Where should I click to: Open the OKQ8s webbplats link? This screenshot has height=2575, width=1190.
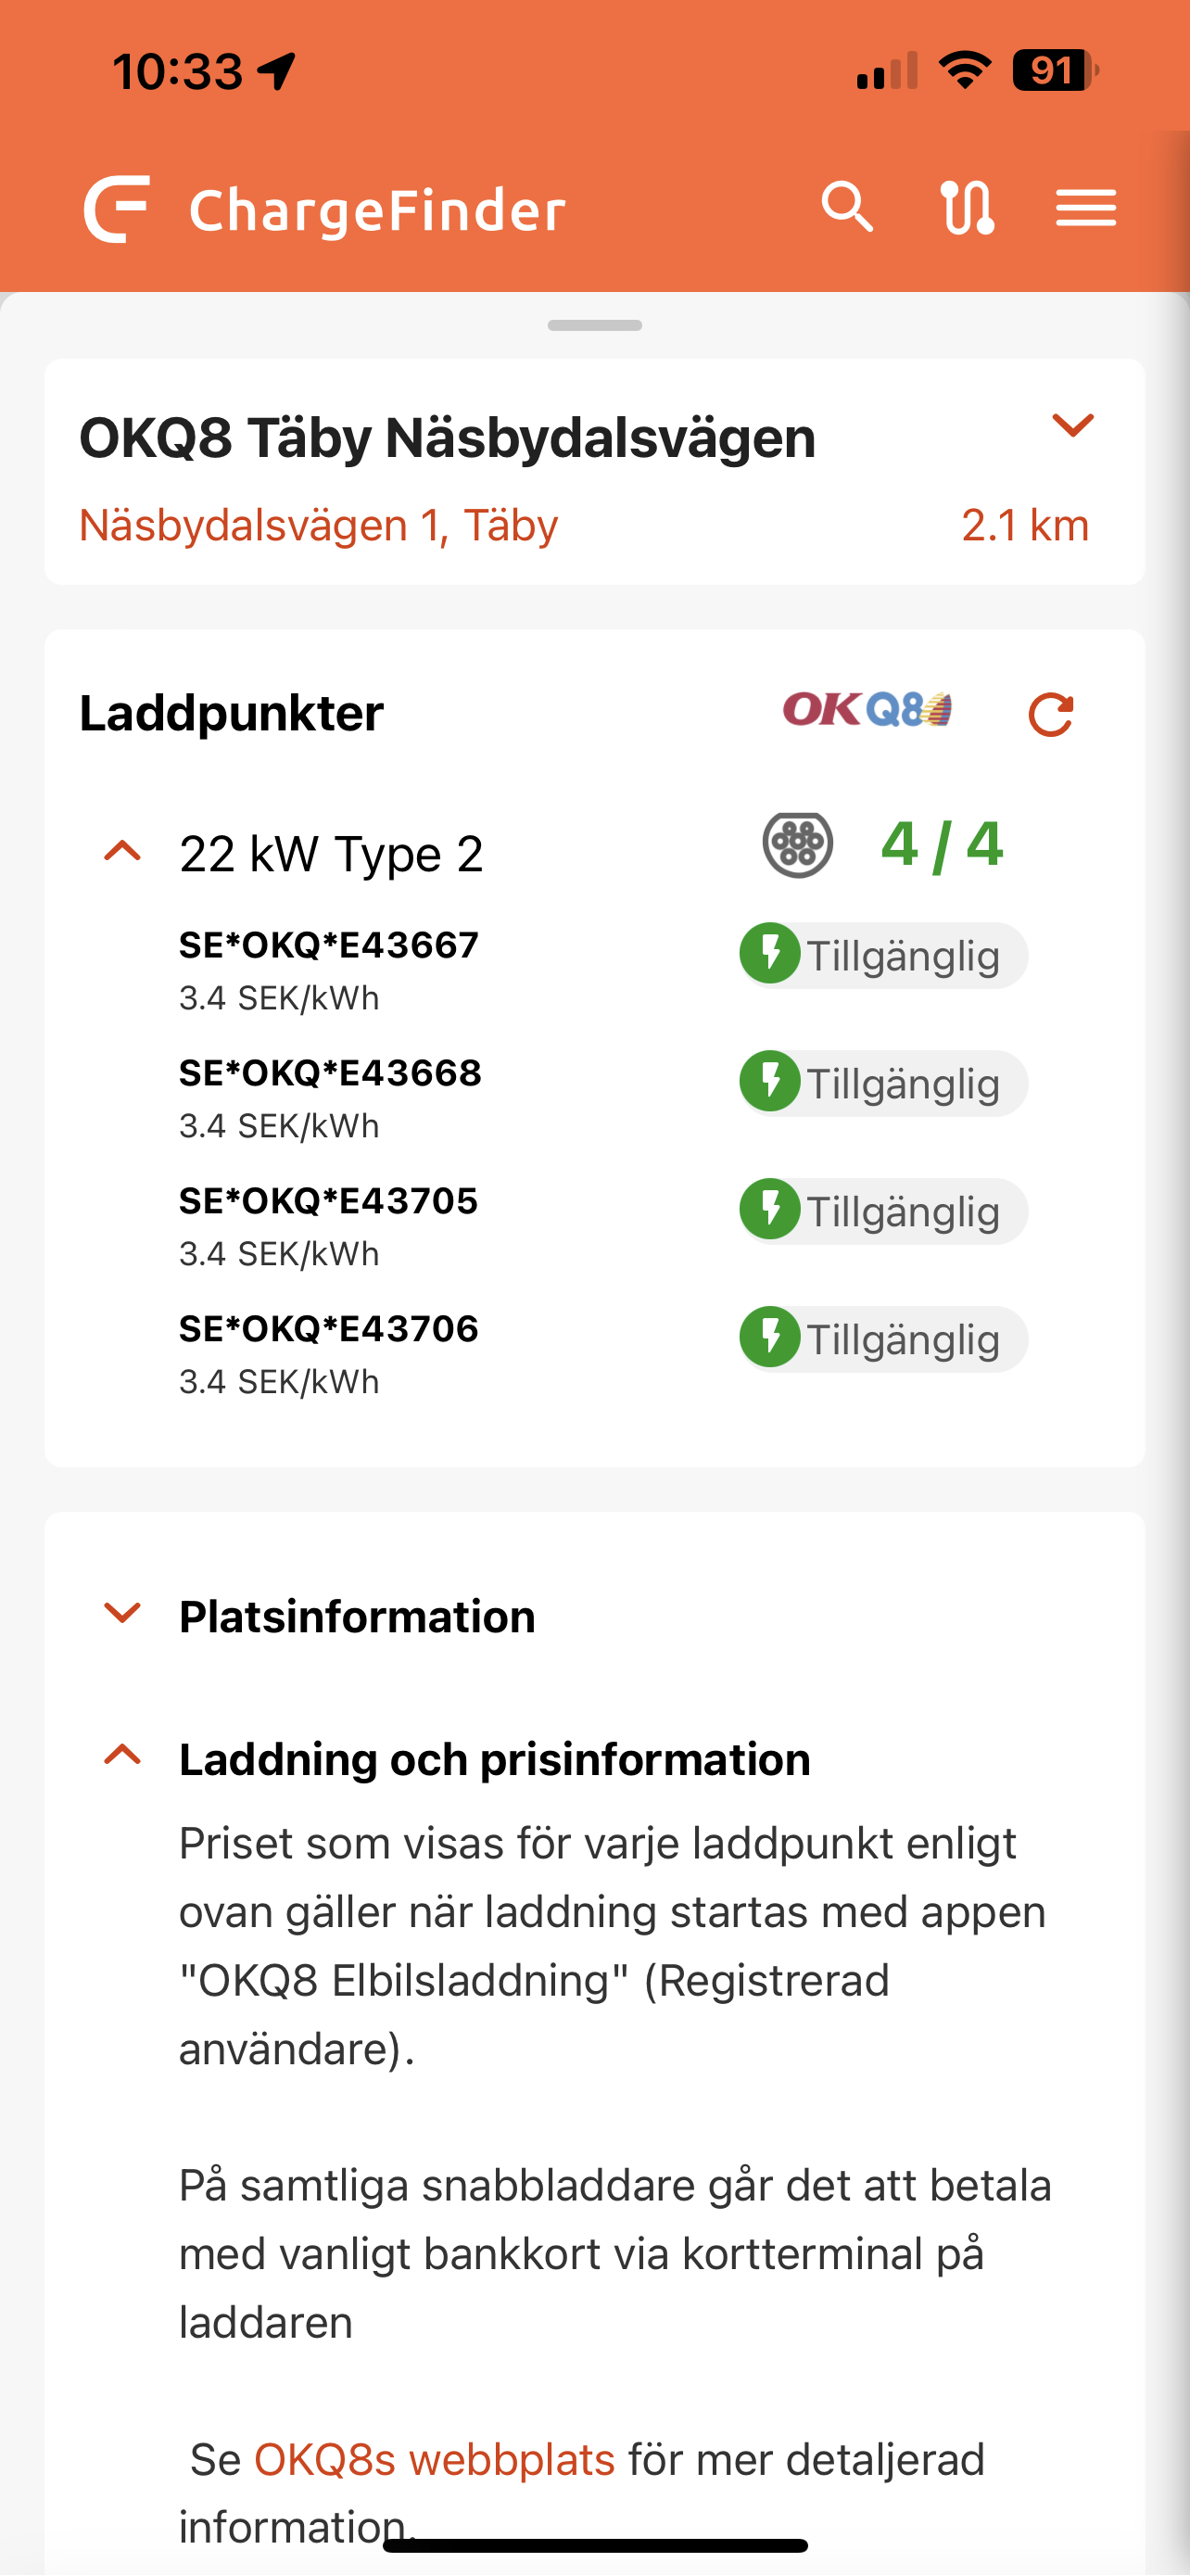point(435,2459)
